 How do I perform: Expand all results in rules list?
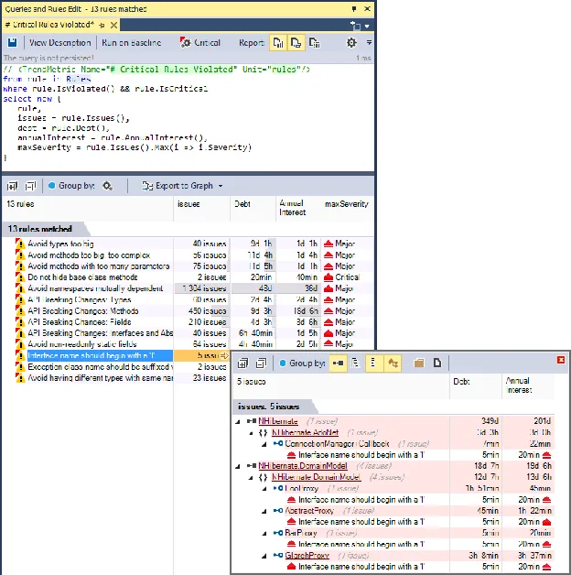click(13, 186)
